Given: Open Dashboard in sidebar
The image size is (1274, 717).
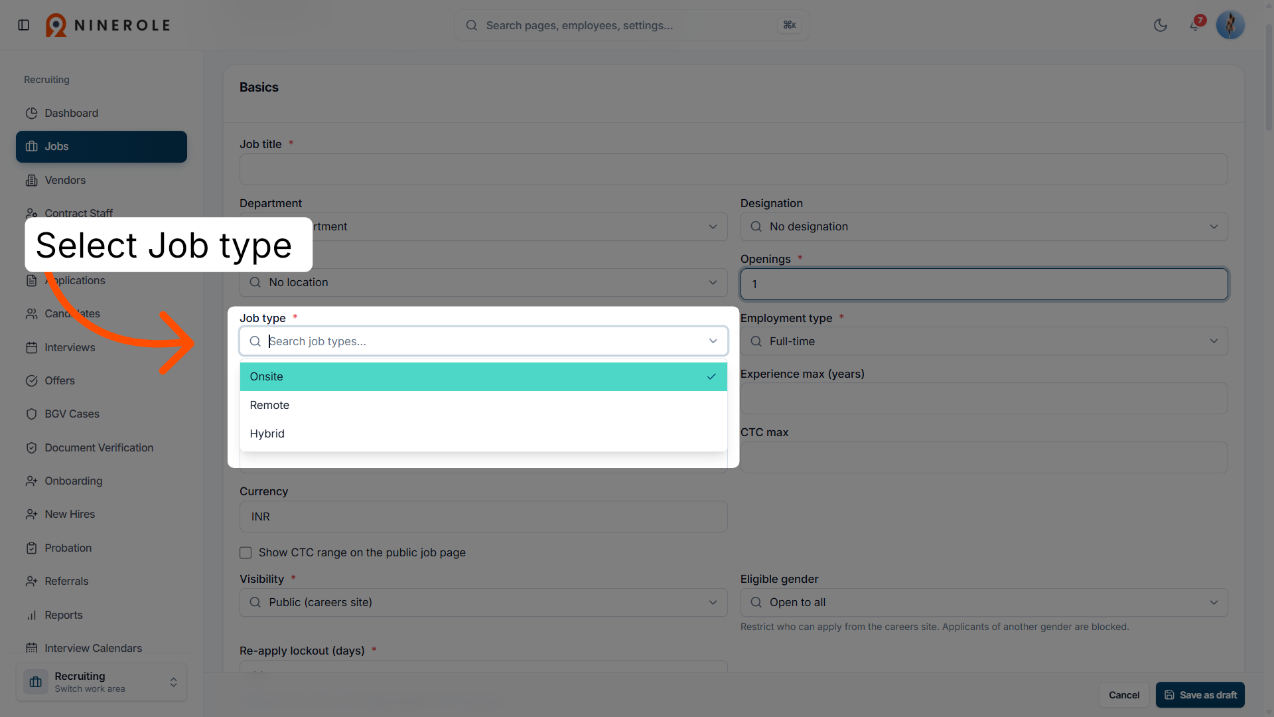Looking at the screenshot, I should (x=102, y=113).
